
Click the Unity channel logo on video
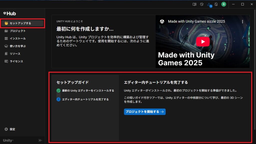162,21
